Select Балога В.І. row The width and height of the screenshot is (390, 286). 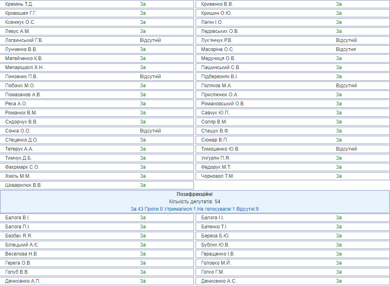click(97, 218)
